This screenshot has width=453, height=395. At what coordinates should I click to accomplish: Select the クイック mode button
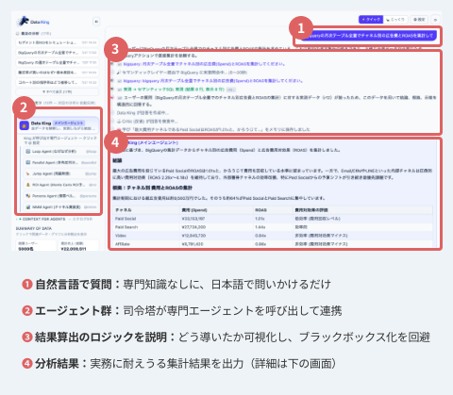[x=371, y=20]
